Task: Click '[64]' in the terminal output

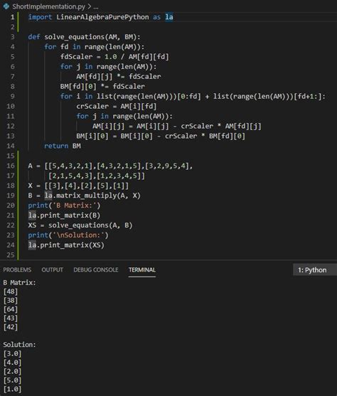Action: tap(11, 309)
